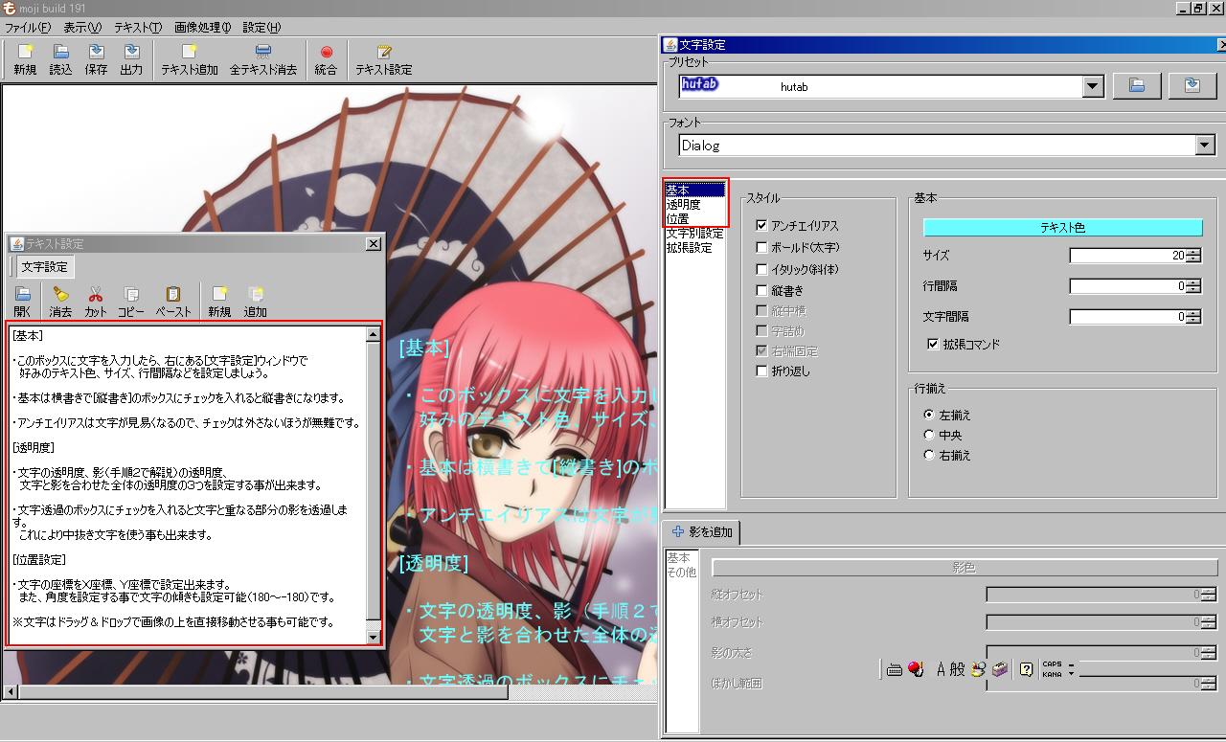Click the IME keyboard icon
This screenshot has width=1226, height=742.
(x=895, y=669)
